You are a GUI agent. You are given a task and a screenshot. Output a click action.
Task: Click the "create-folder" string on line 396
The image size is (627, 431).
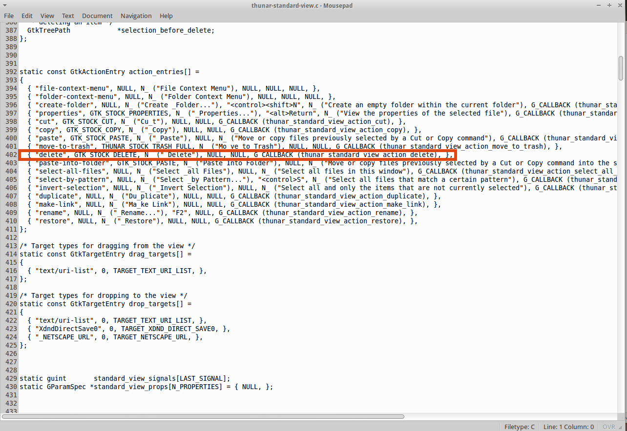(x=64, y=105)
